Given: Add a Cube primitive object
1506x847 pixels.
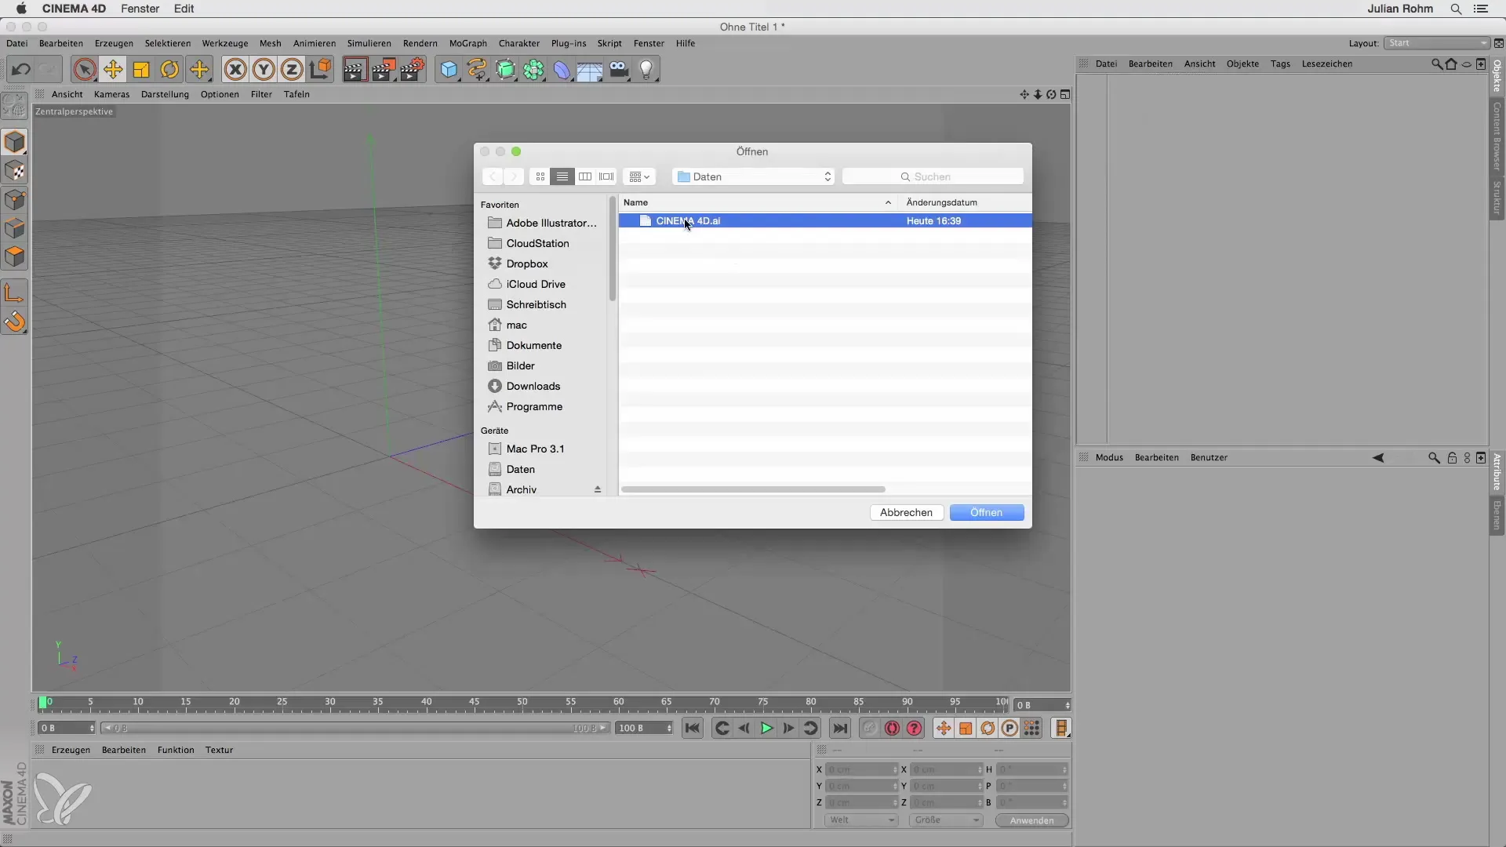Looking at the screenshot, I should coord(449,69).
